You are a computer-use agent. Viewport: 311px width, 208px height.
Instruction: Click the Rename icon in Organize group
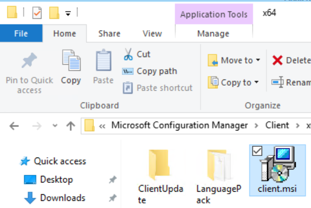point(277,82)
